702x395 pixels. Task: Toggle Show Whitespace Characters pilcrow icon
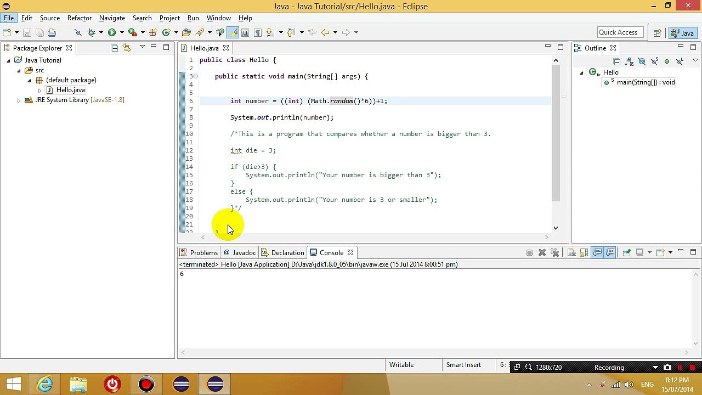tap(257, 32)
